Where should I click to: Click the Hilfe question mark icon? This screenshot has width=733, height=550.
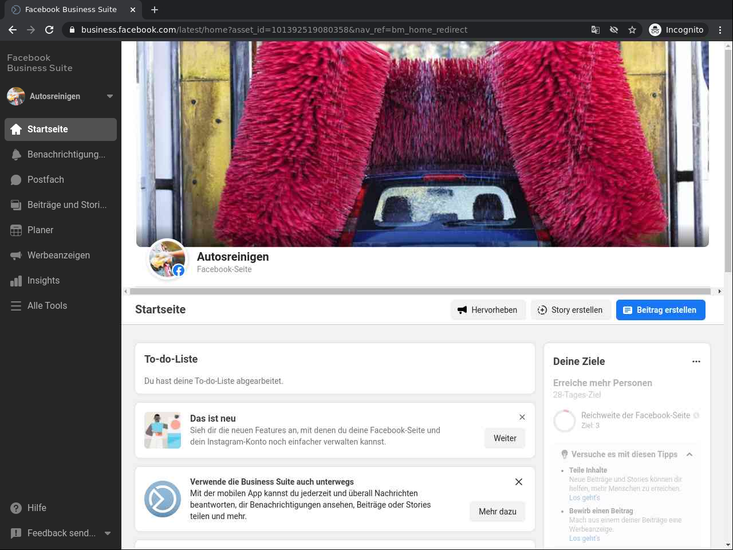pos(16,508)
